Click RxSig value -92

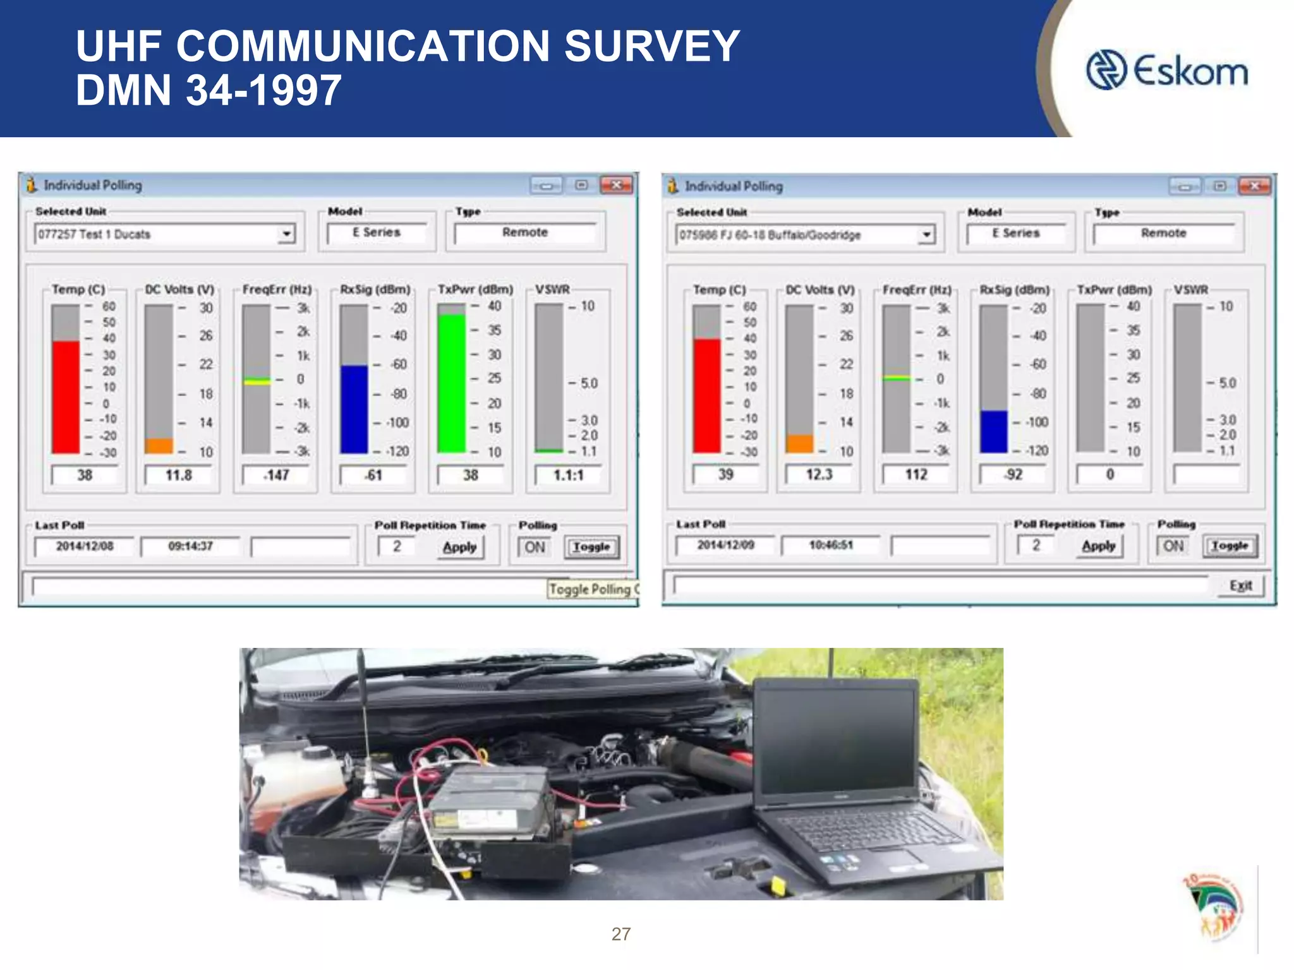[x=1013, y=474]
